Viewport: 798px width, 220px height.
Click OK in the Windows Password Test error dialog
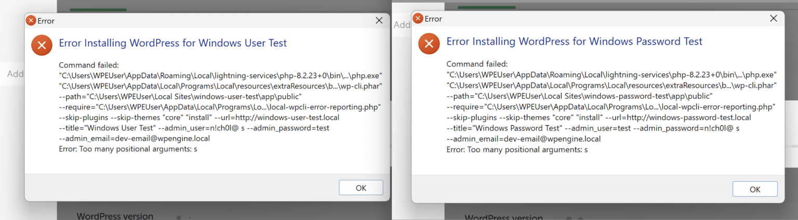pyautogui.click(x=754, y=189)
